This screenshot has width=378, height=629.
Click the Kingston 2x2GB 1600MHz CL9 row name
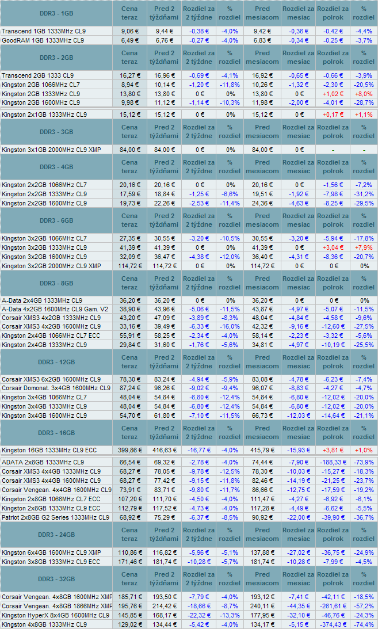tap(44, 203)
